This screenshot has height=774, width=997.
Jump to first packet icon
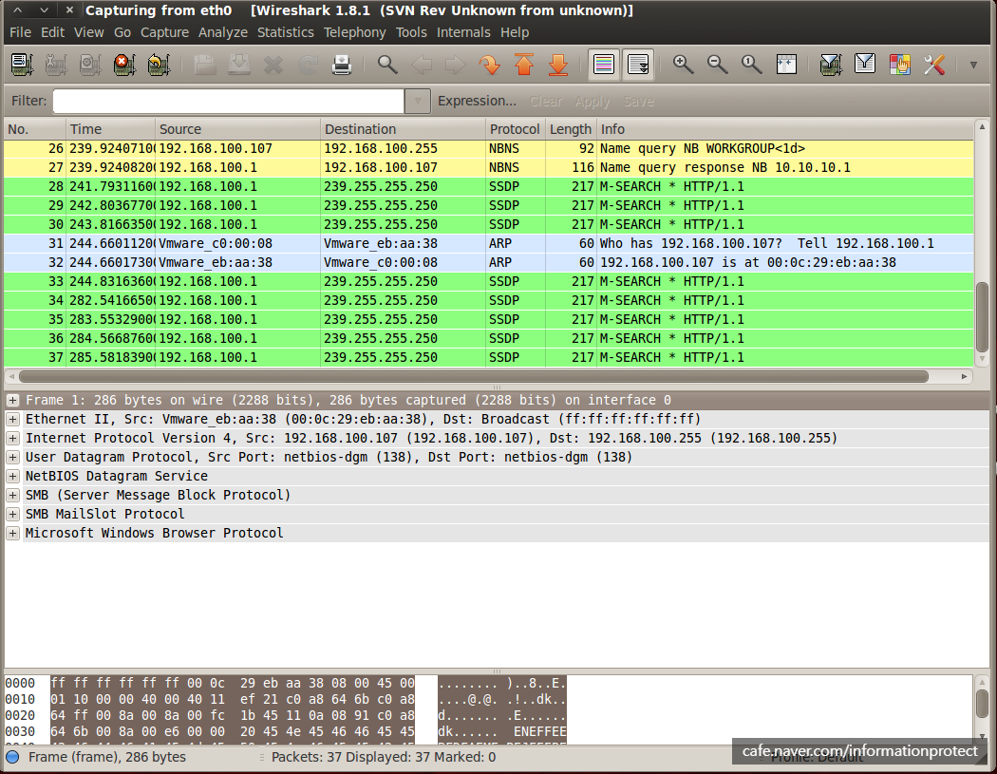[524, 65]
